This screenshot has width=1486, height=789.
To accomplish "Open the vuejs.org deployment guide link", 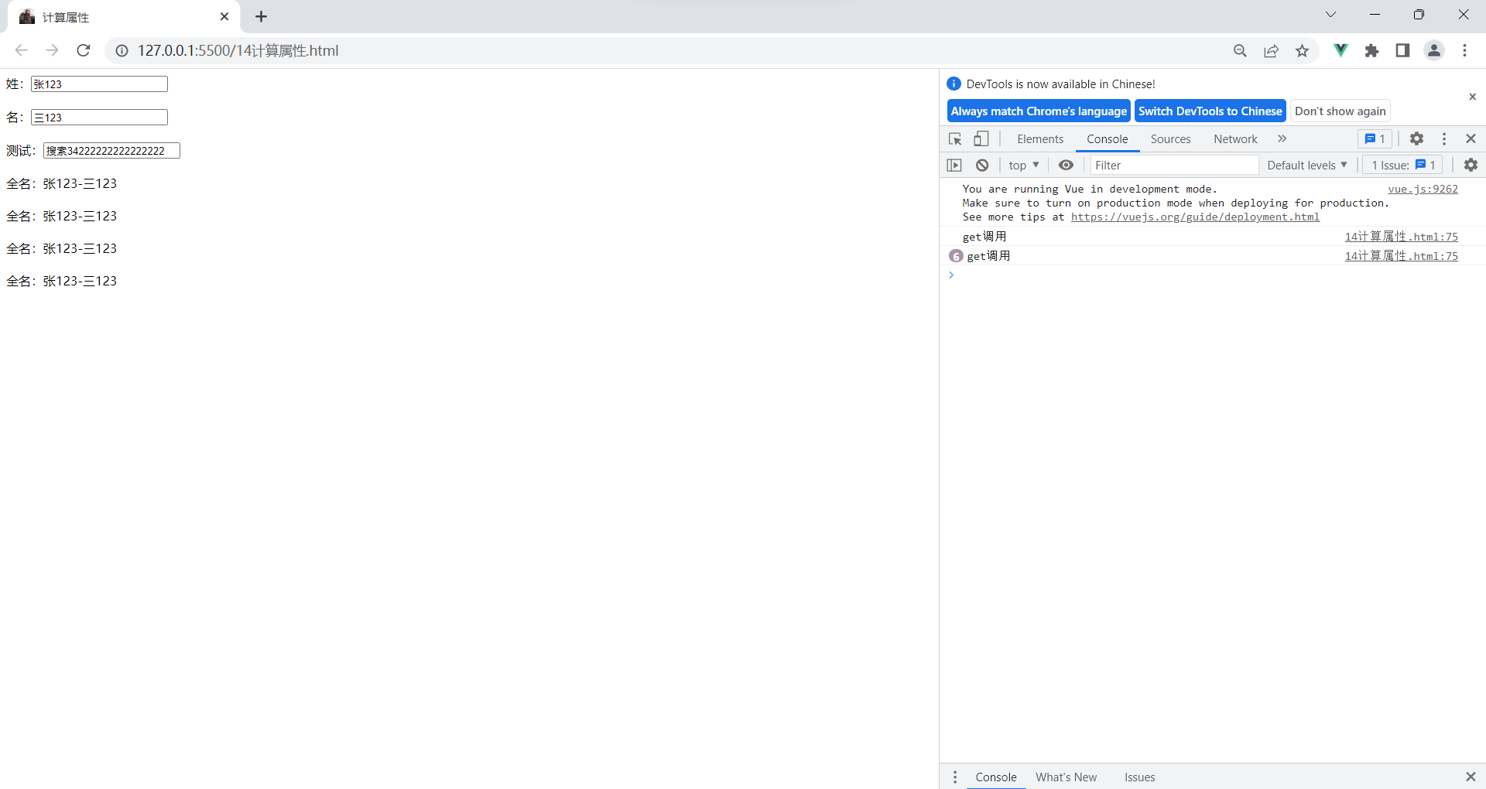I will [x=1195, y=217].
